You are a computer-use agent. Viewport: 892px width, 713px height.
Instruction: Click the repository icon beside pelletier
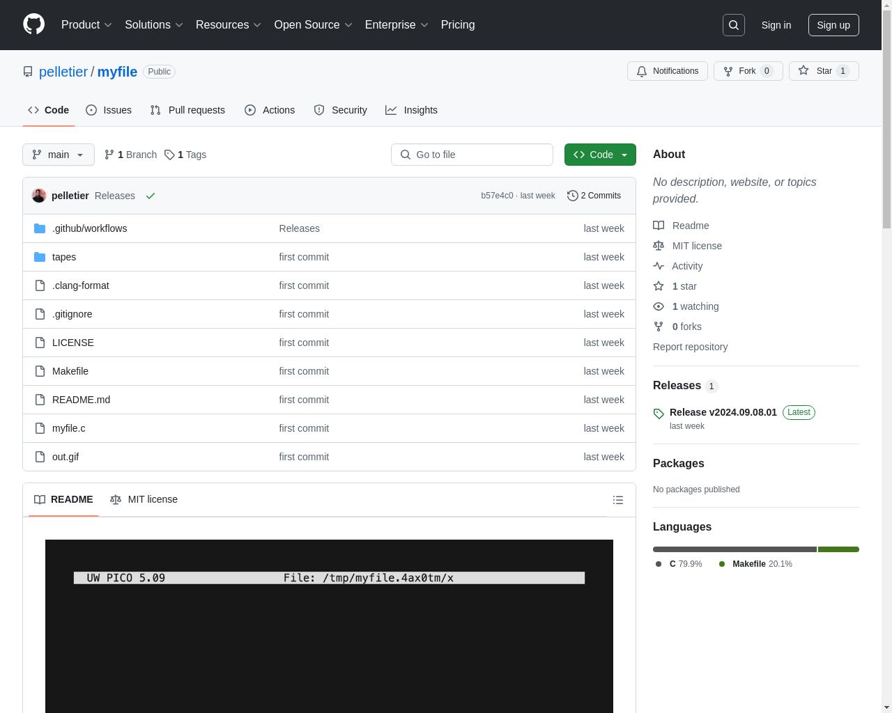pos(28,72)
